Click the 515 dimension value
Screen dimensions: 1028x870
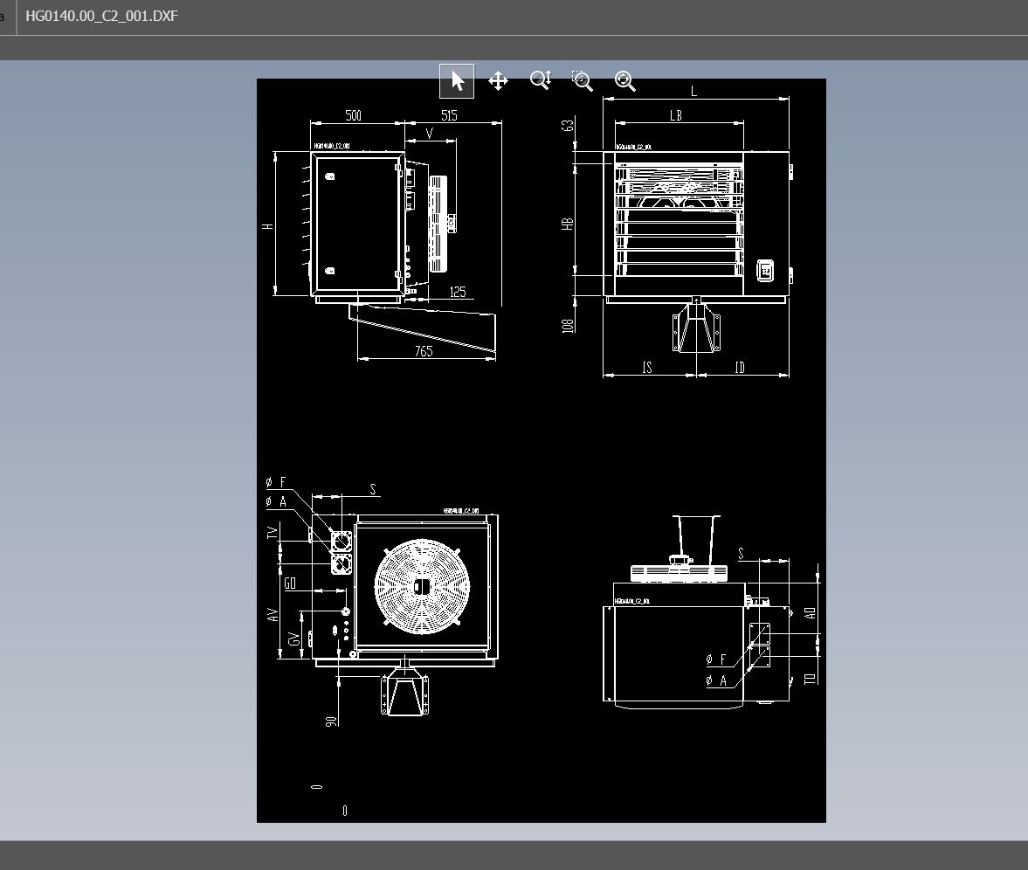[x=449, y=115]
